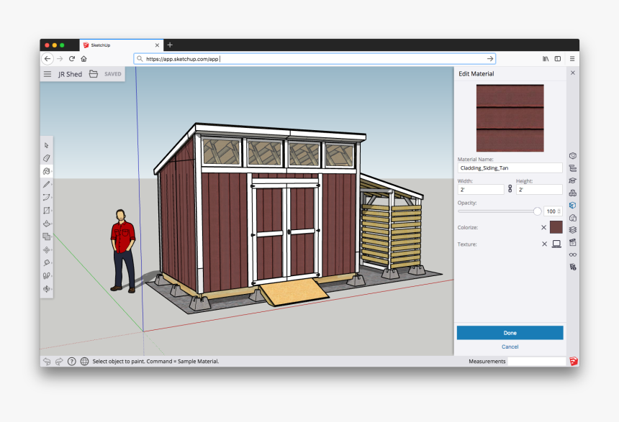
Task: Open the Layers stack panel icon
Action: pos(573,229)
